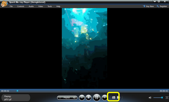
Task: Click the elapsed time 00:00:02
Action: coord(5,91)
